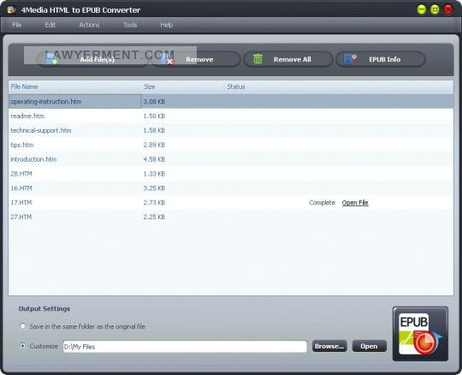Click the Remove red X icon

[x=169, y=62]
